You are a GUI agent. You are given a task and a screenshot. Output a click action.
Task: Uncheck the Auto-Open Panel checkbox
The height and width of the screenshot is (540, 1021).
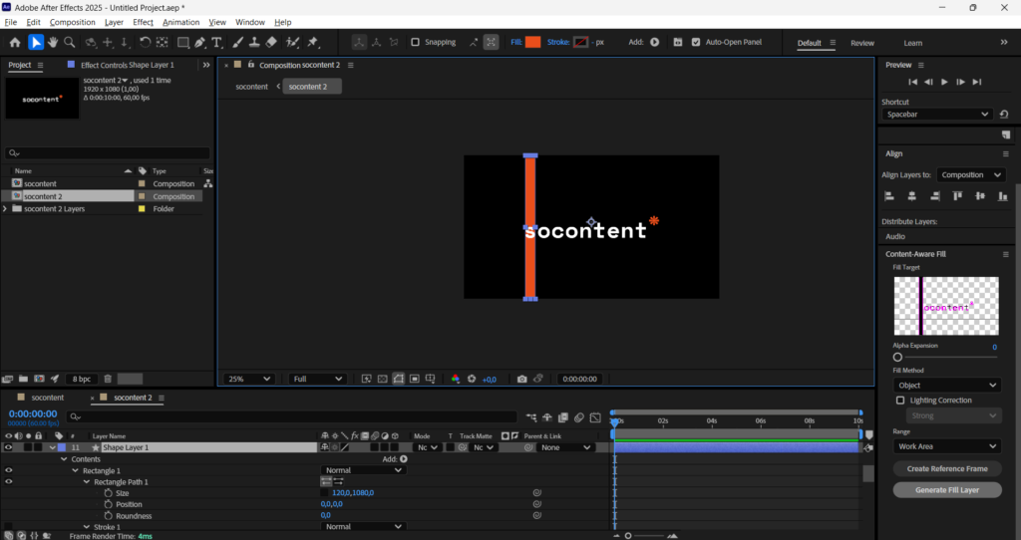click(695, 42)
